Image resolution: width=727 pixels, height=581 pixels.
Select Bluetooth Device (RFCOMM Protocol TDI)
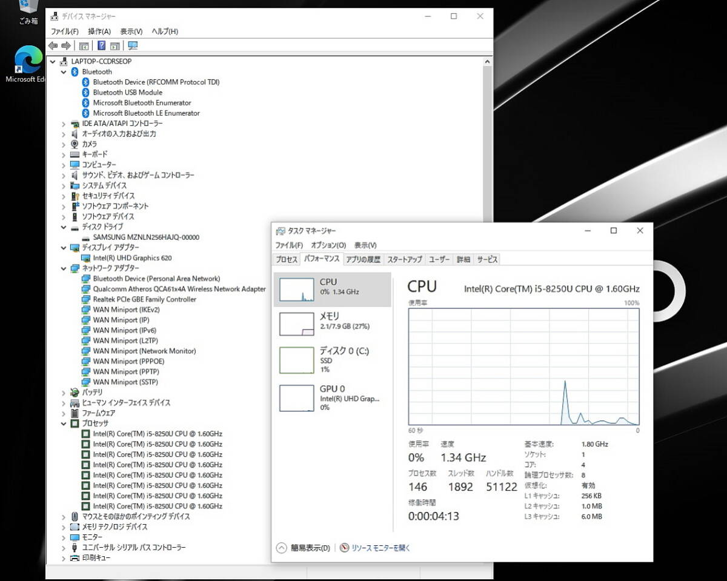click(x=156, y=82)
